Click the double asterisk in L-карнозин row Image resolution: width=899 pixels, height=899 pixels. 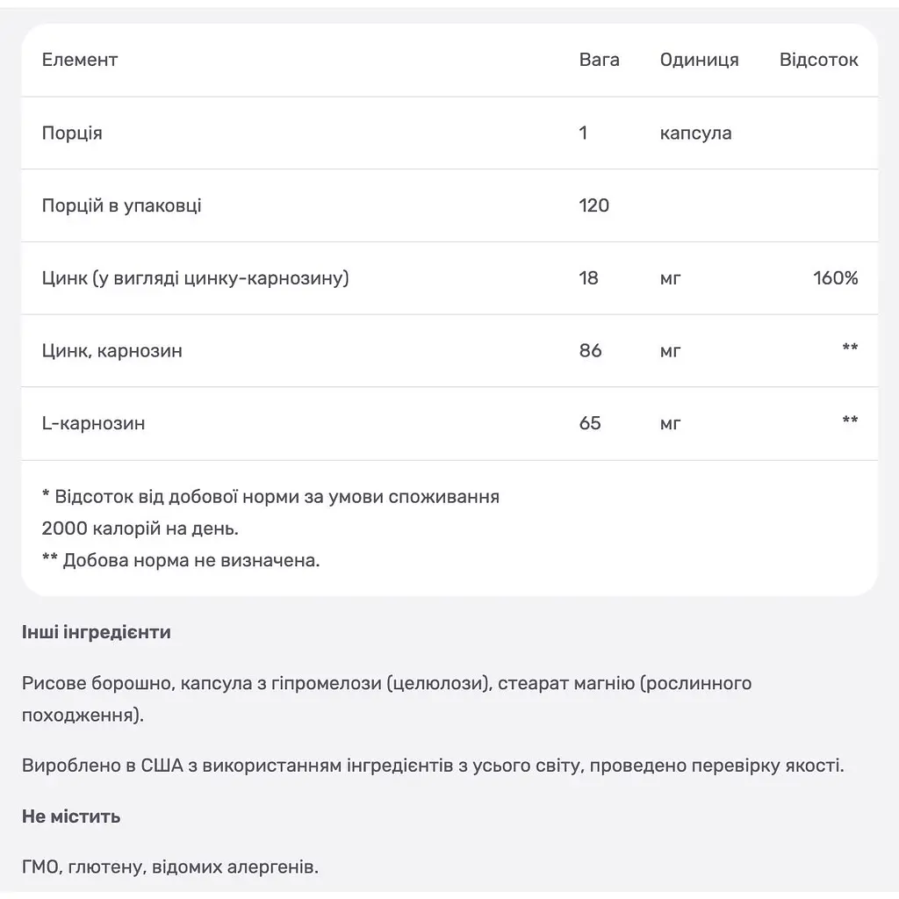(x=850, y=420)
